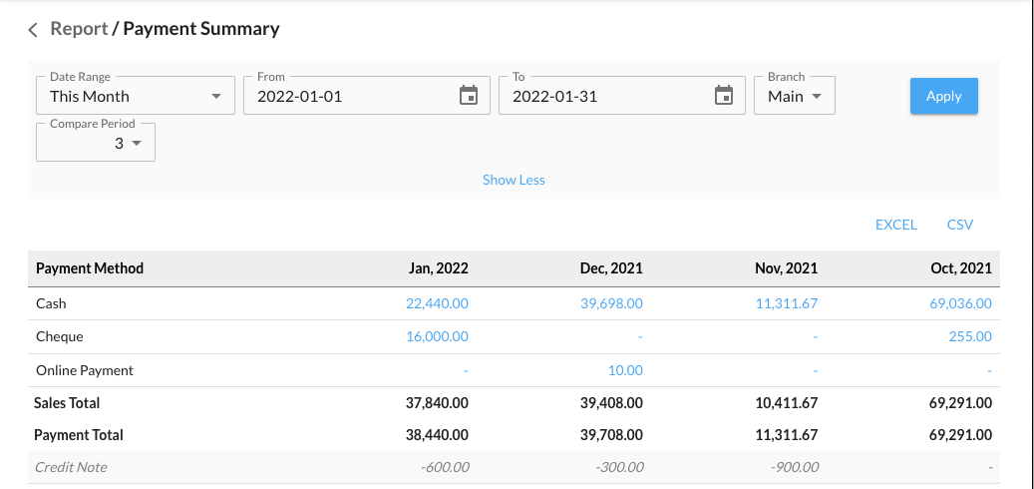Screen dimensions: 1034x489
Task: Click the back arrow beside Report
Action: pos(33,30)
